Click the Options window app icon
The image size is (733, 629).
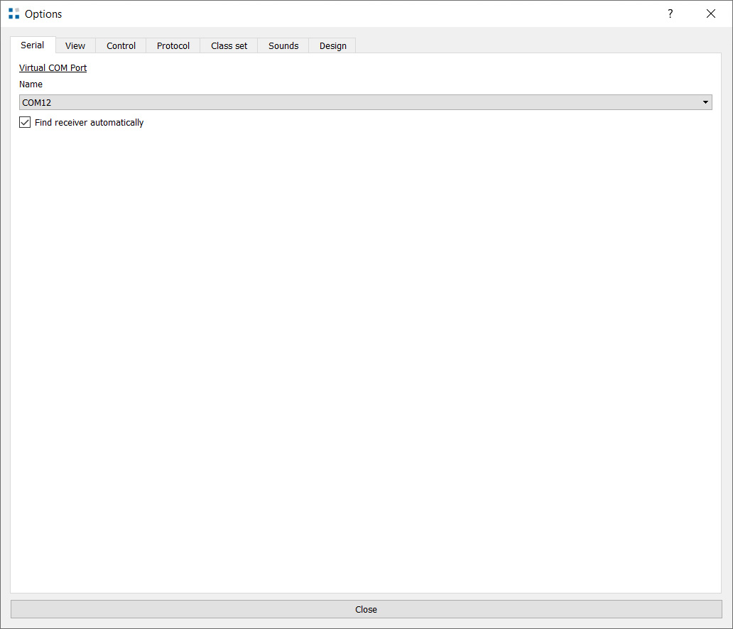tap(13, 13)
